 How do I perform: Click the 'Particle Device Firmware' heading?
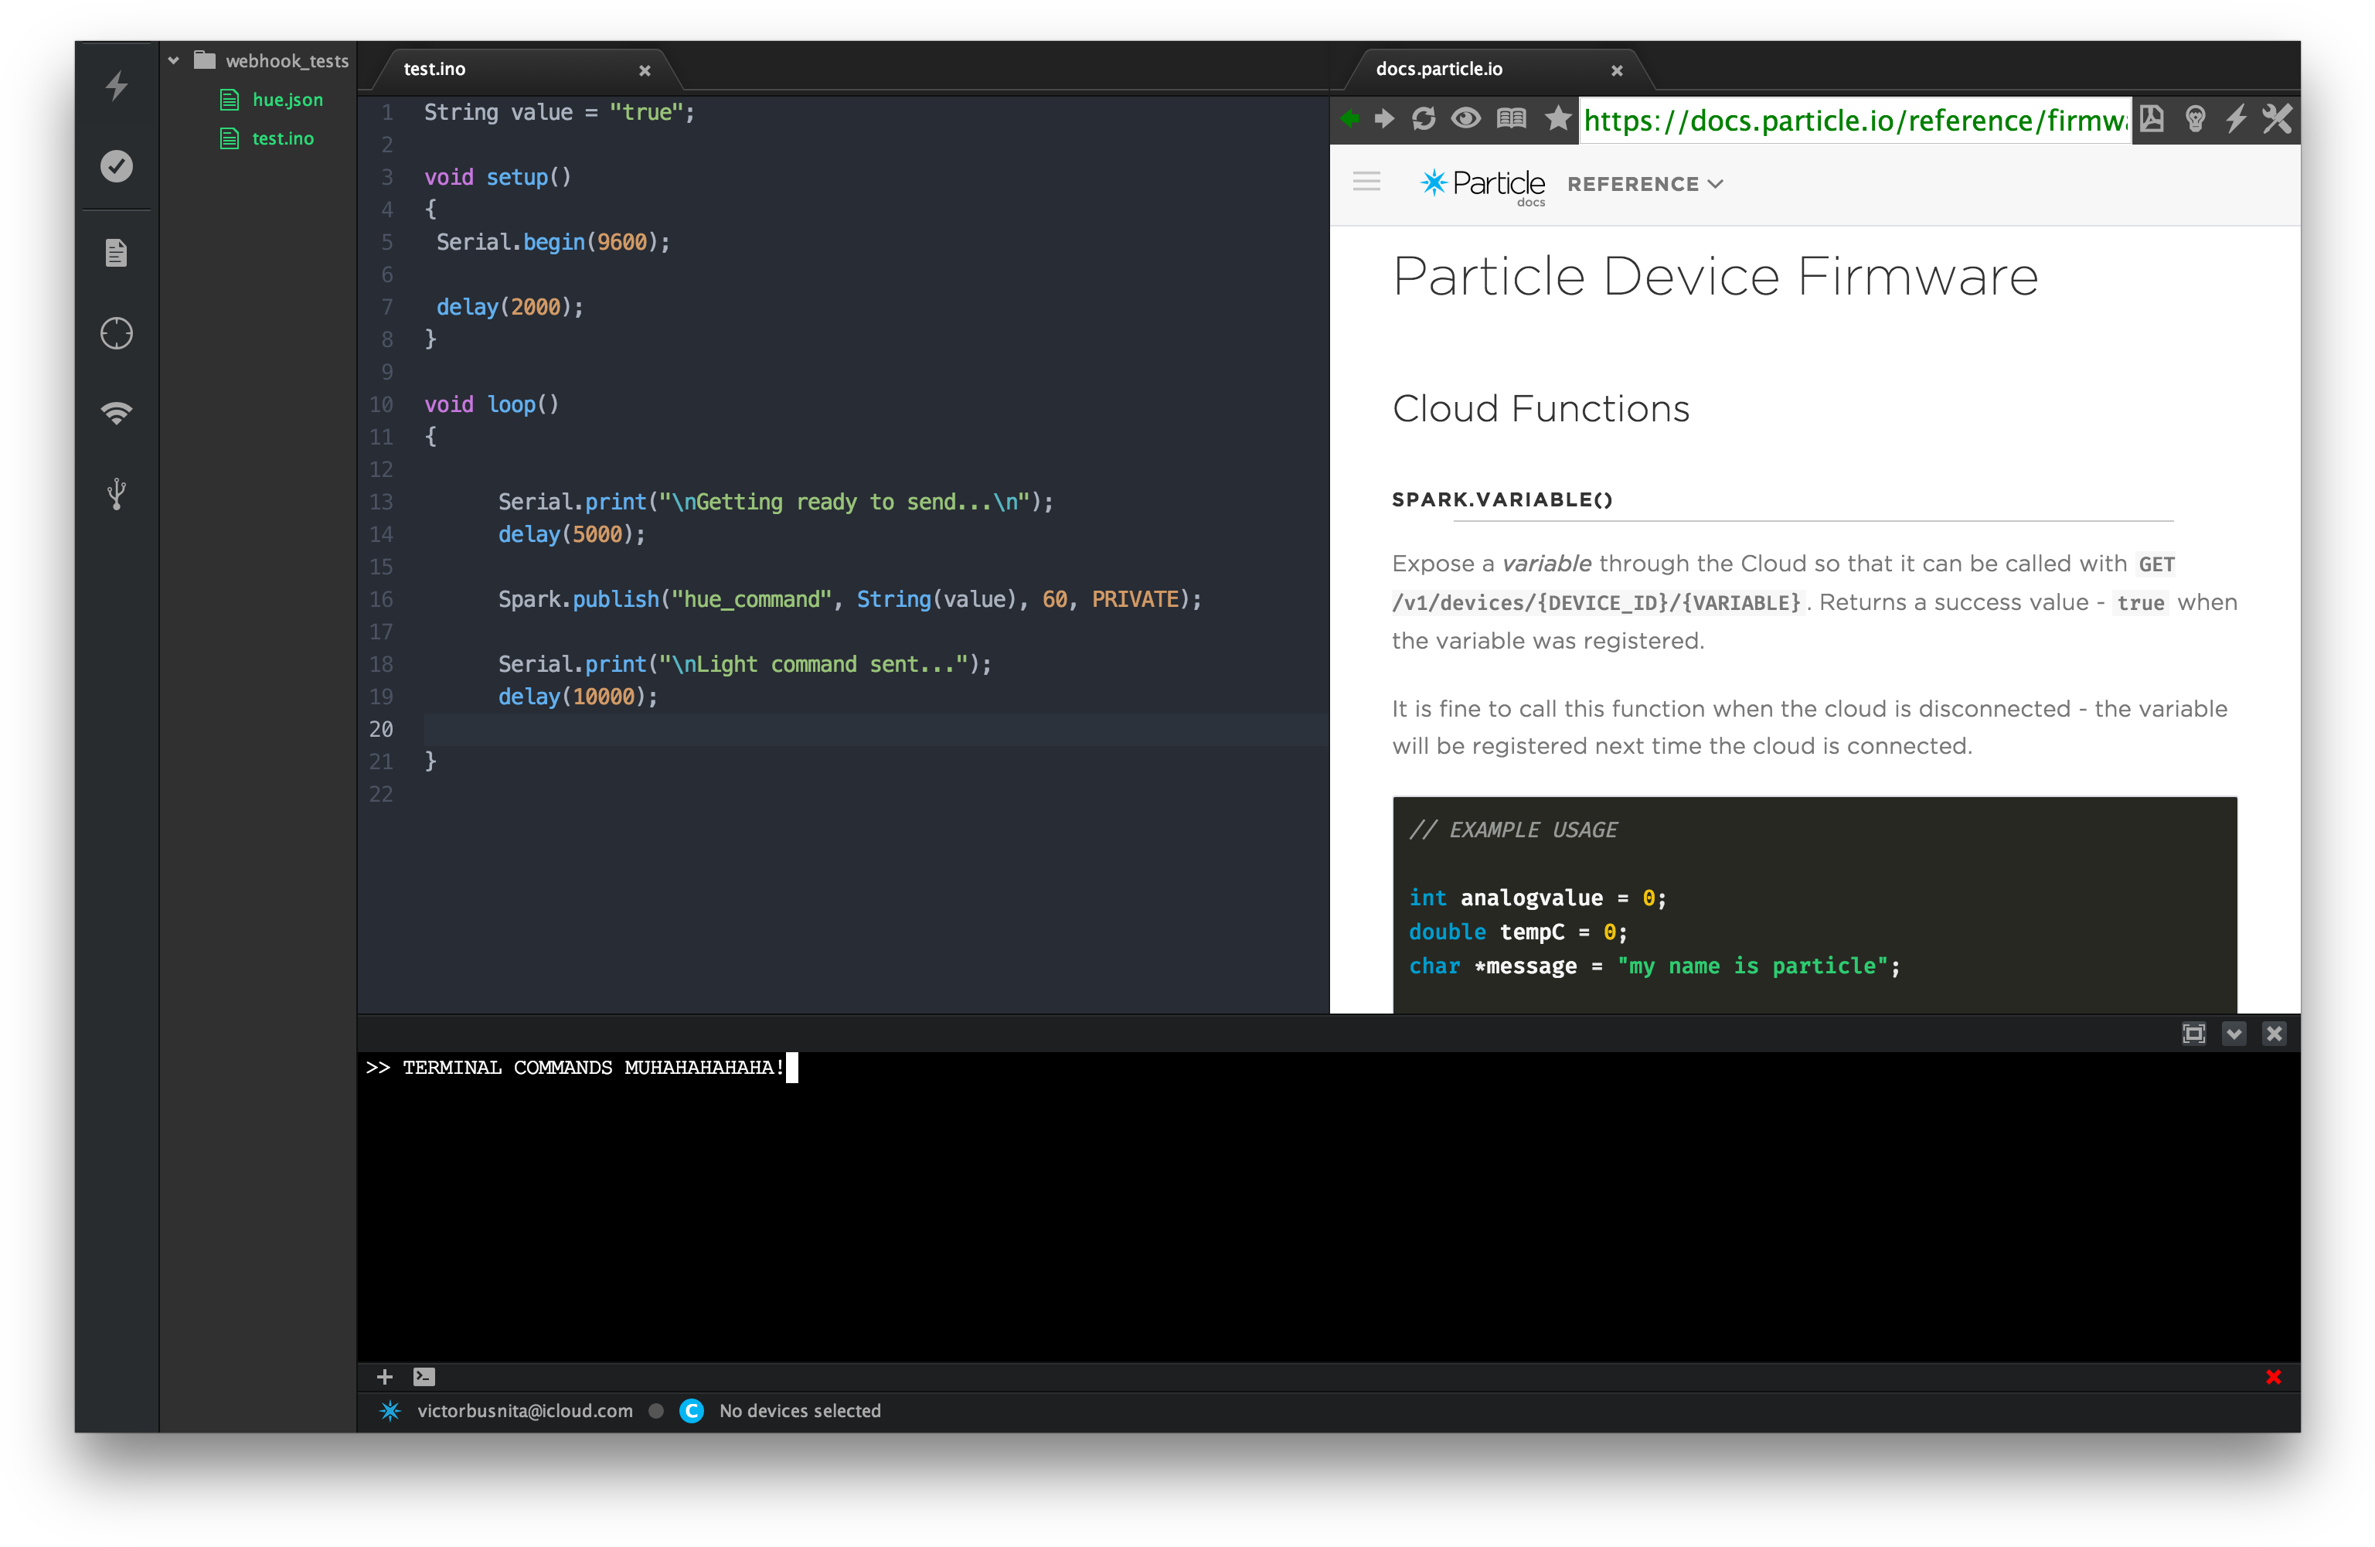coord(1714,277)
